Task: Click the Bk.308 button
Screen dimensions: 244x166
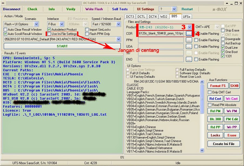Action: click(x=215, y=119)
